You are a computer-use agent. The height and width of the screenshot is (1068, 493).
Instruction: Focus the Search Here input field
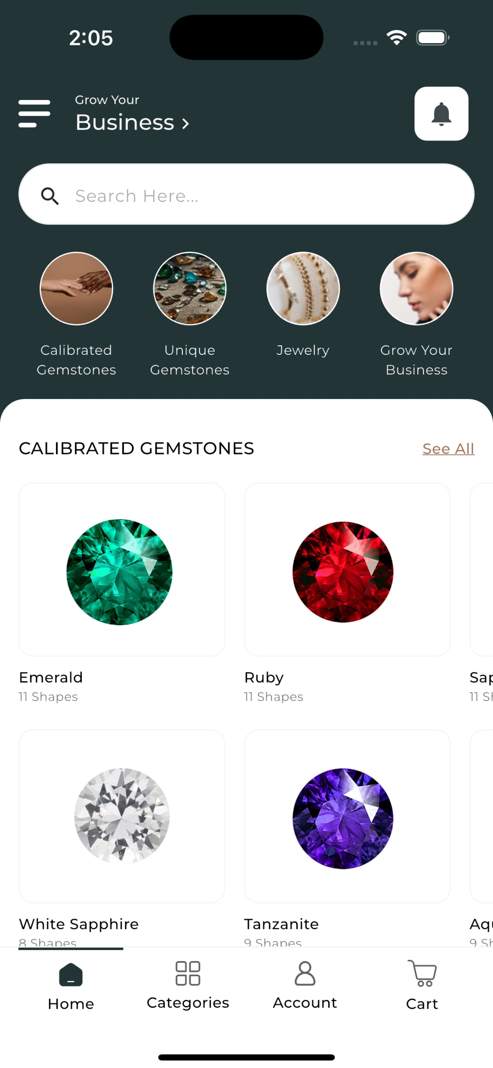[x=246, y=195]
